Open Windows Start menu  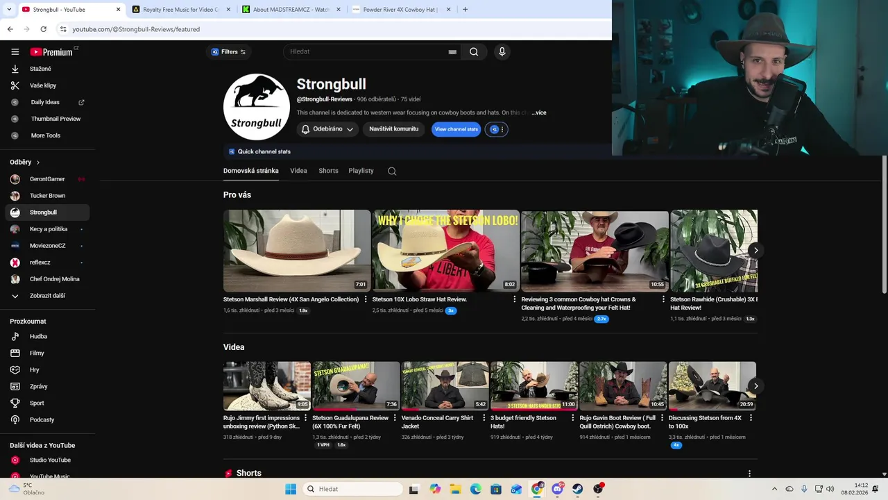click(x=291, y=489)
